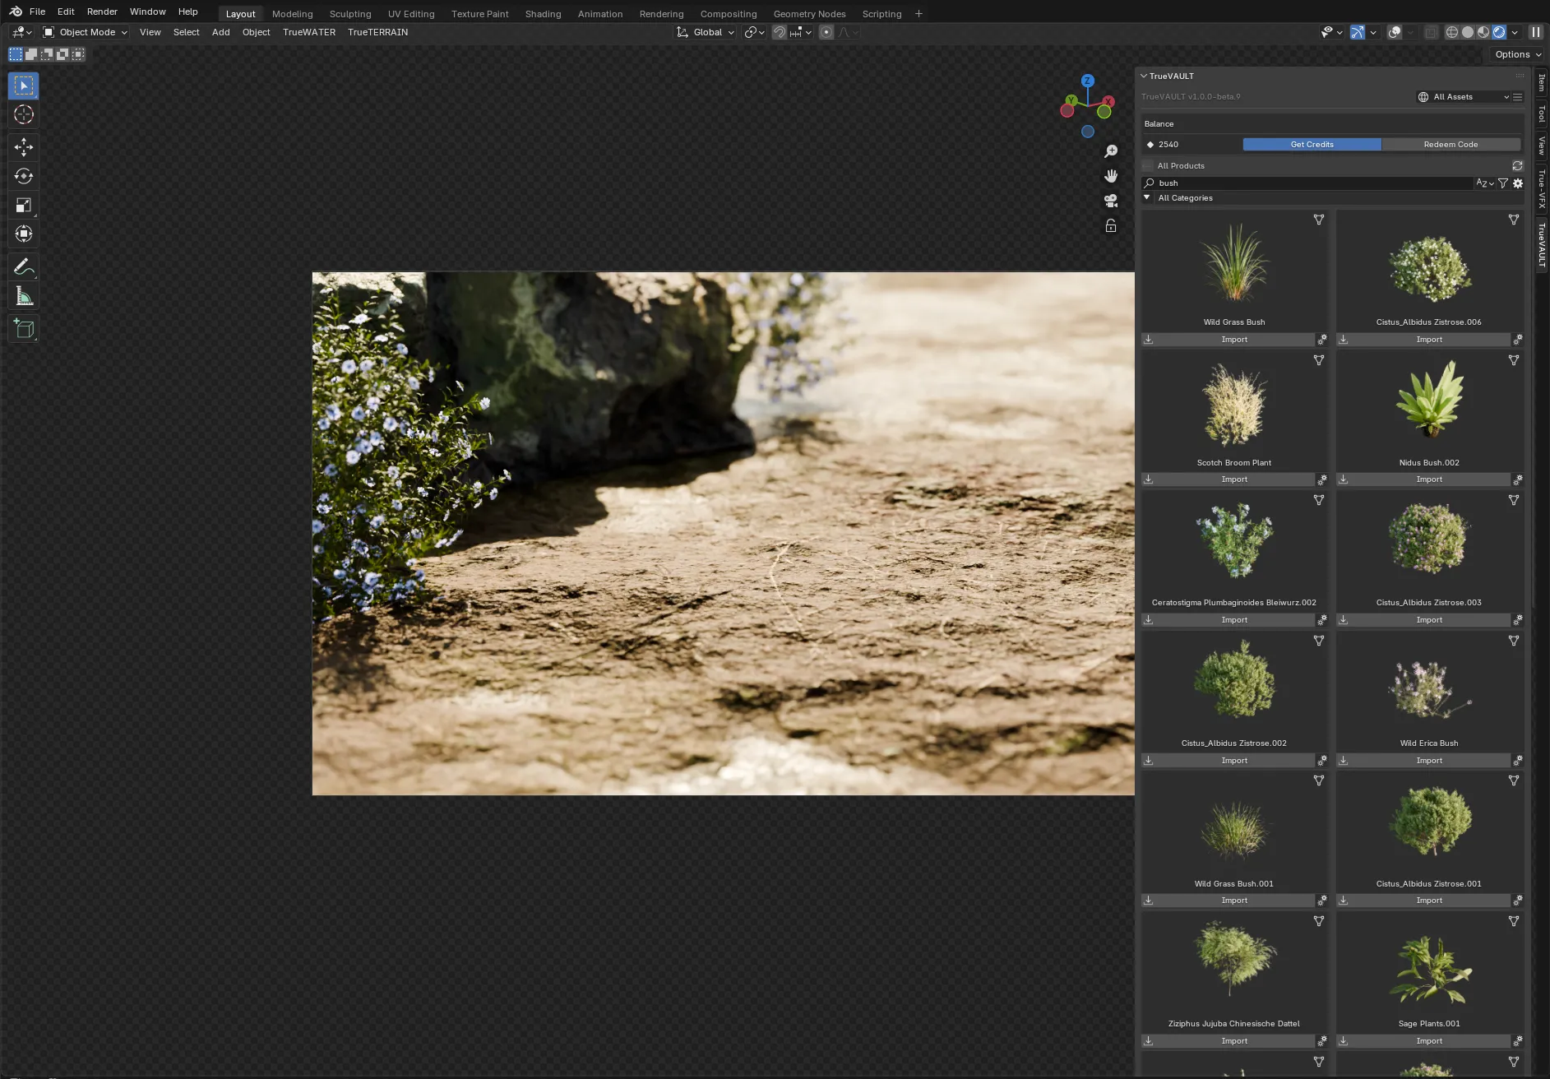Activate the Add Cube tool
This screenshot has height=1079, width=1550.
(x=24, y=328)
